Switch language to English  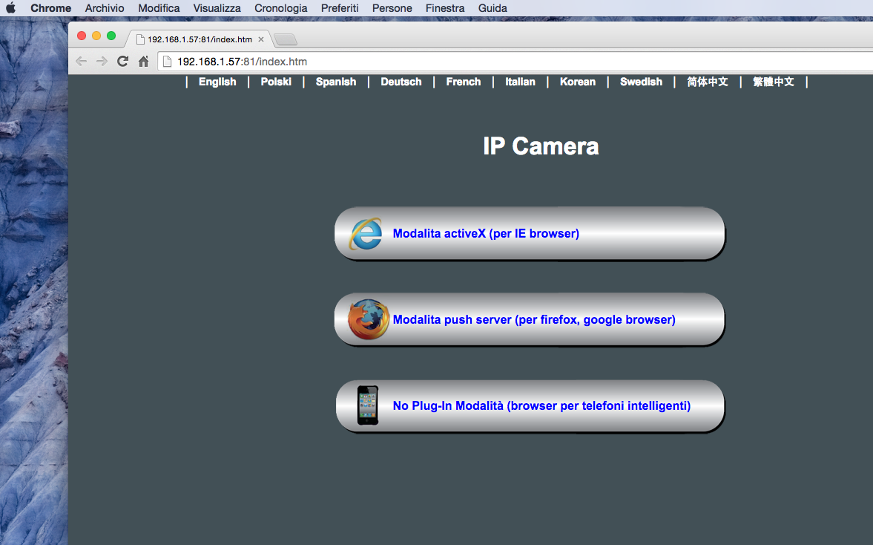(217, 82)
